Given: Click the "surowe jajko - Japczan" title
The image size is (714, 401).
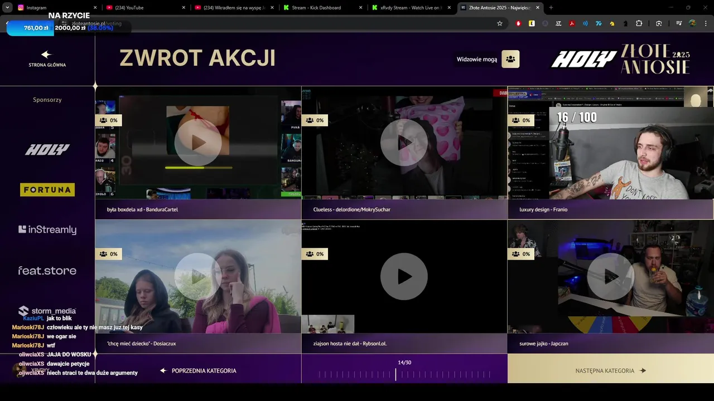Looking at the screenshot, I should pyautogui.click(x=544, y=344).
